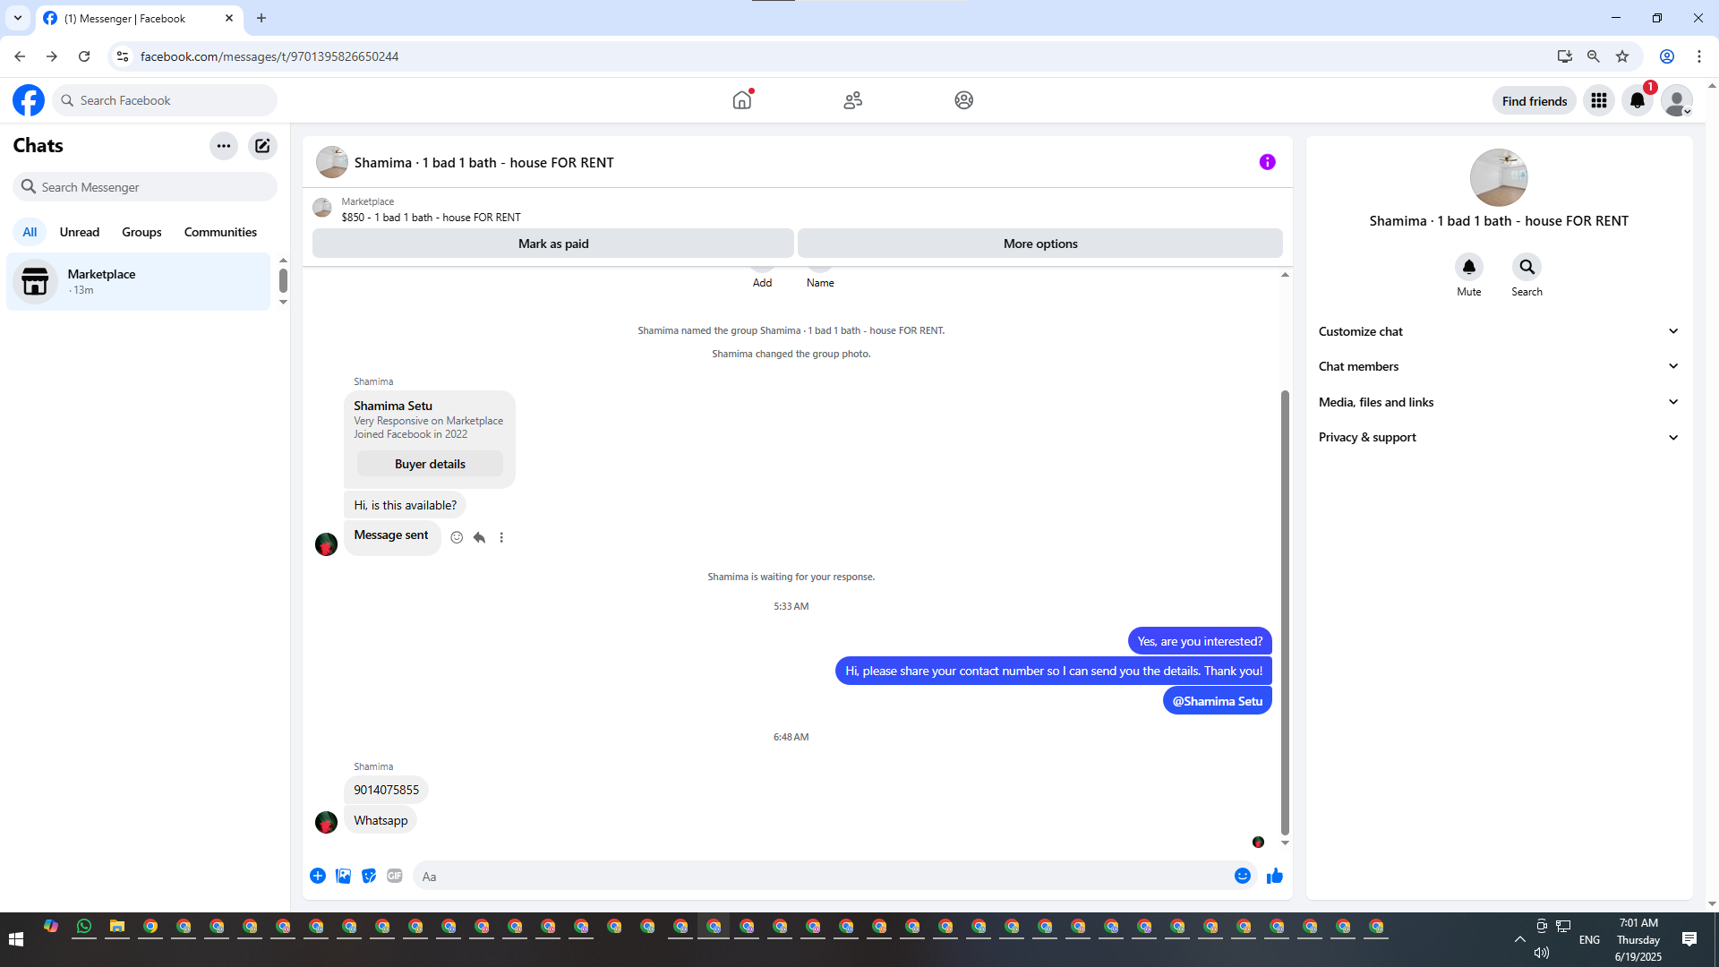Click the conversation scrollbar thumb
The width and height of the screenshot is (1719, 967).
[x=1285, y=612]
